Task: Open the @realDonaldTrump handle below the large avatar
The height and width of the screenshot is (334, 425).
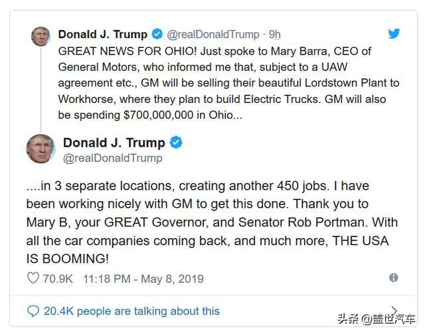Action: point(113,158)
